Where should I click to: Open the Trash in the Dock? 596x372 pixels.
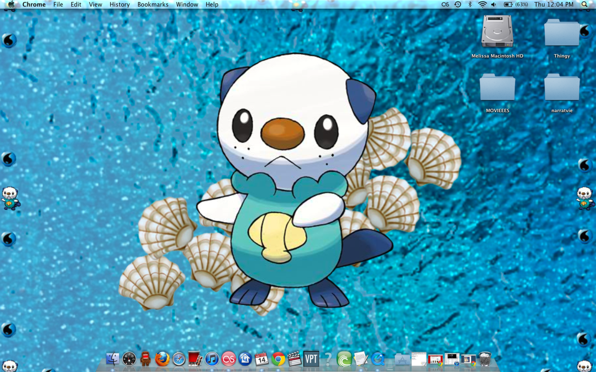485,358
